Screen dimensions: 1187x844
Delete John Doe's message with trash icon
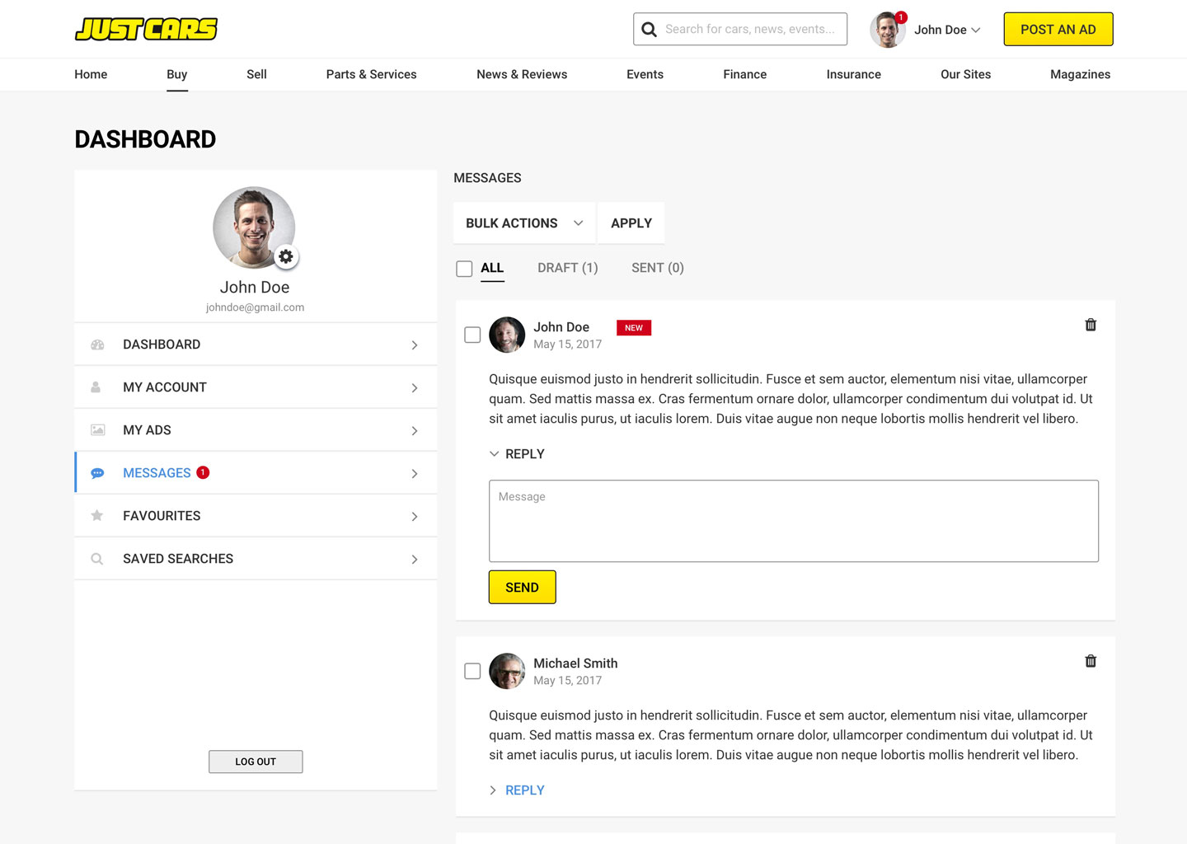(x=1091, y=325)
